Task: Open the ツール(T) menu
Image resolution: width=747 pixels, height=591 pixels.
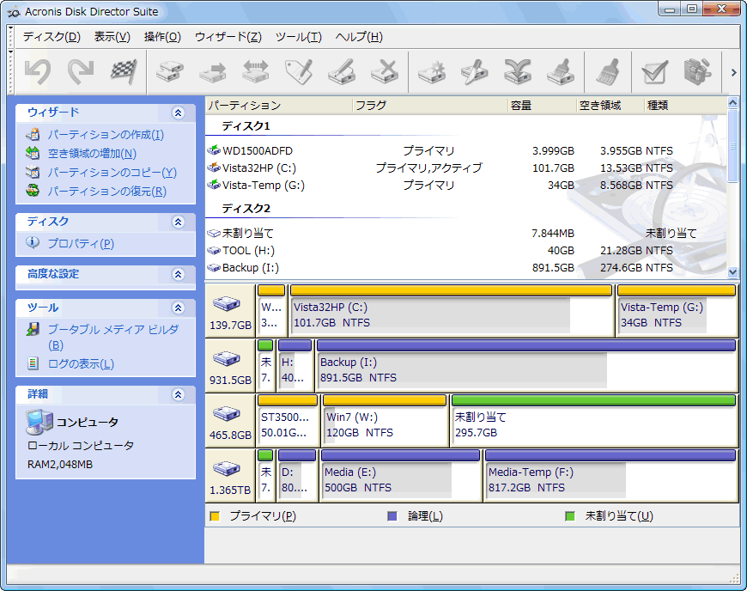Action: coord(299,37)
